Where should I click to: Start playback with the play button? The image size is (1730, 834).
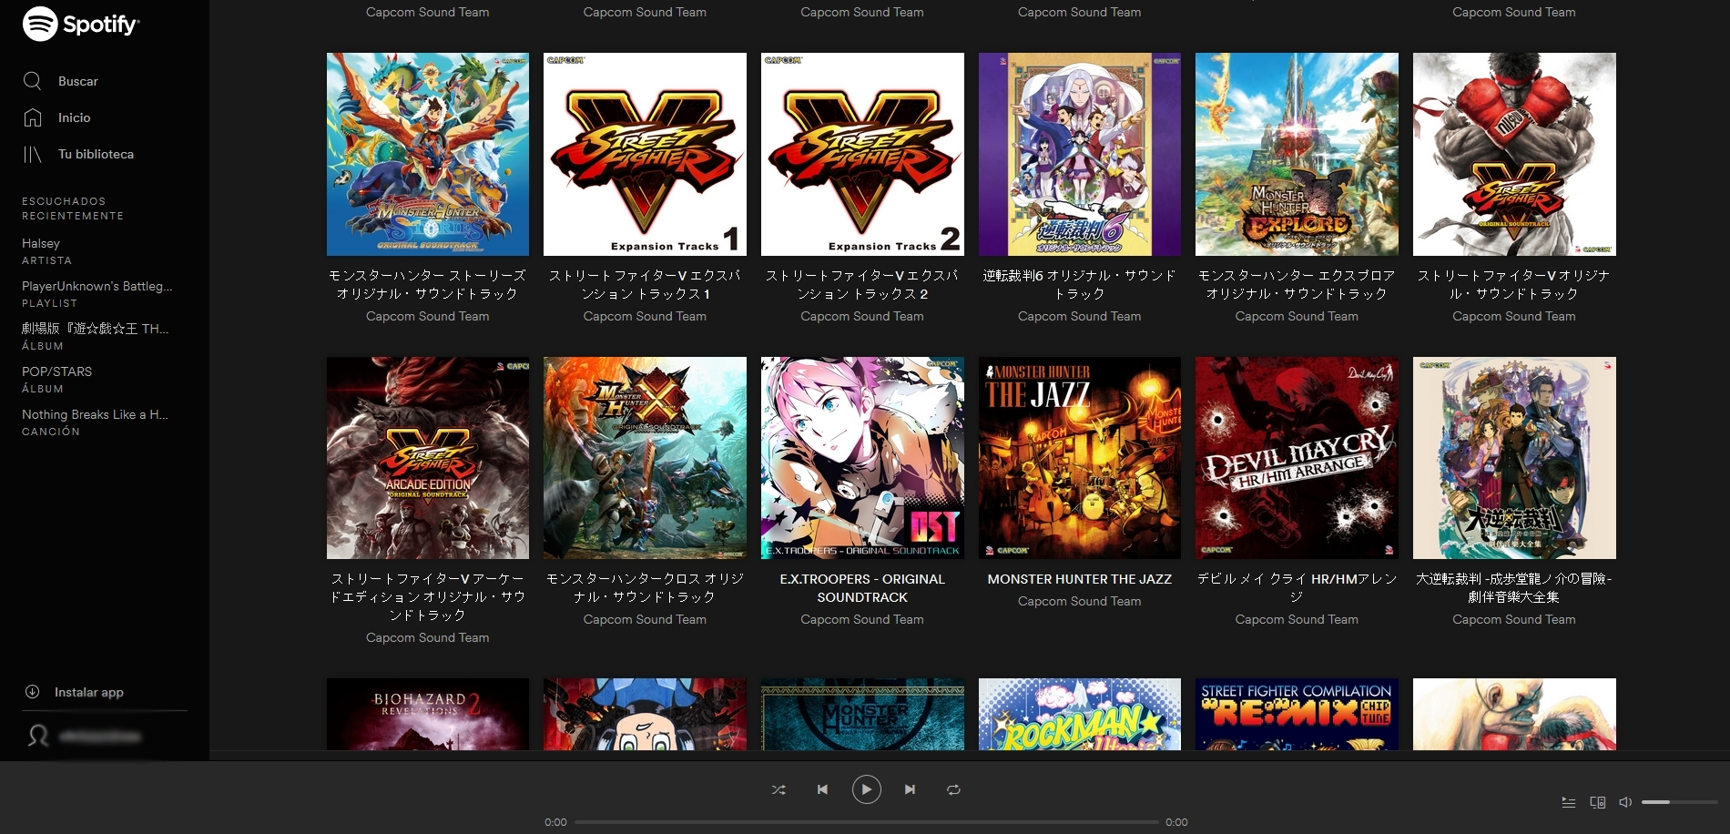point(866,789)
